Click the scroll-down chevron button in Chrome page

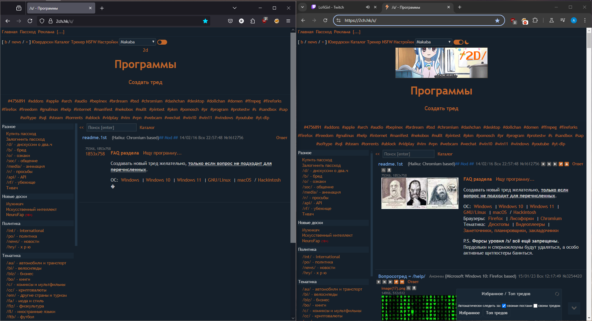point(574,308)
